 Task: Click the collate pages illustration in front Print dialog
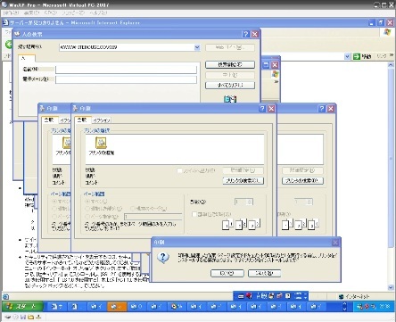241,224
